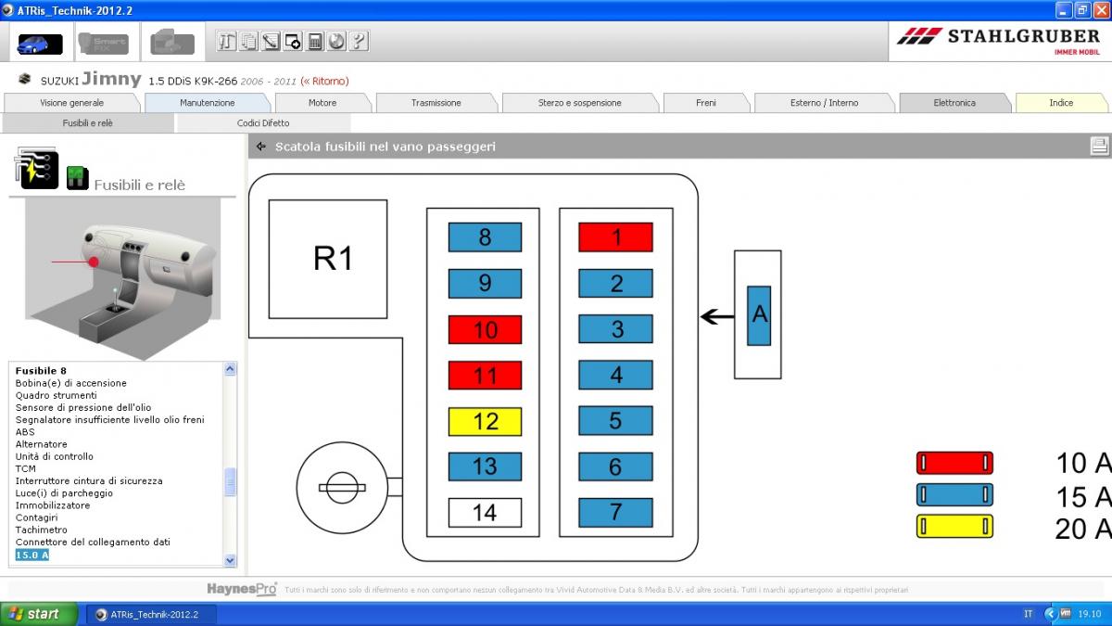Select blue fuse 9 in the diagram

(x=485, y=284)
